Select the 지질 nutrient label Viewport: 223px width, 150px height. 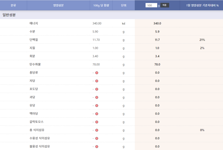(x=32, y=48)
